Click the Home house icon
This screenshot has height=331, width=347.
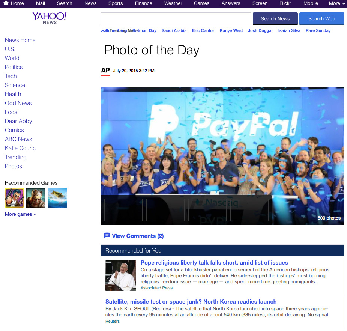point(6,3)
